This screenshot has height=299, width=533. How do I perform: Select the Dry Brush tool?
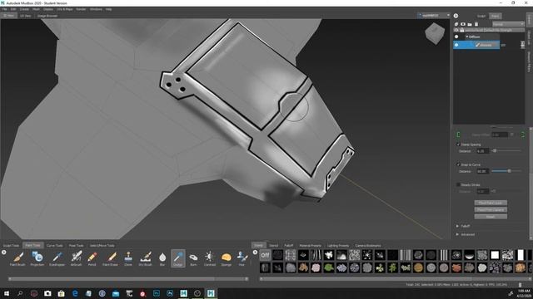pyautogui.click(x=146, y=258)
